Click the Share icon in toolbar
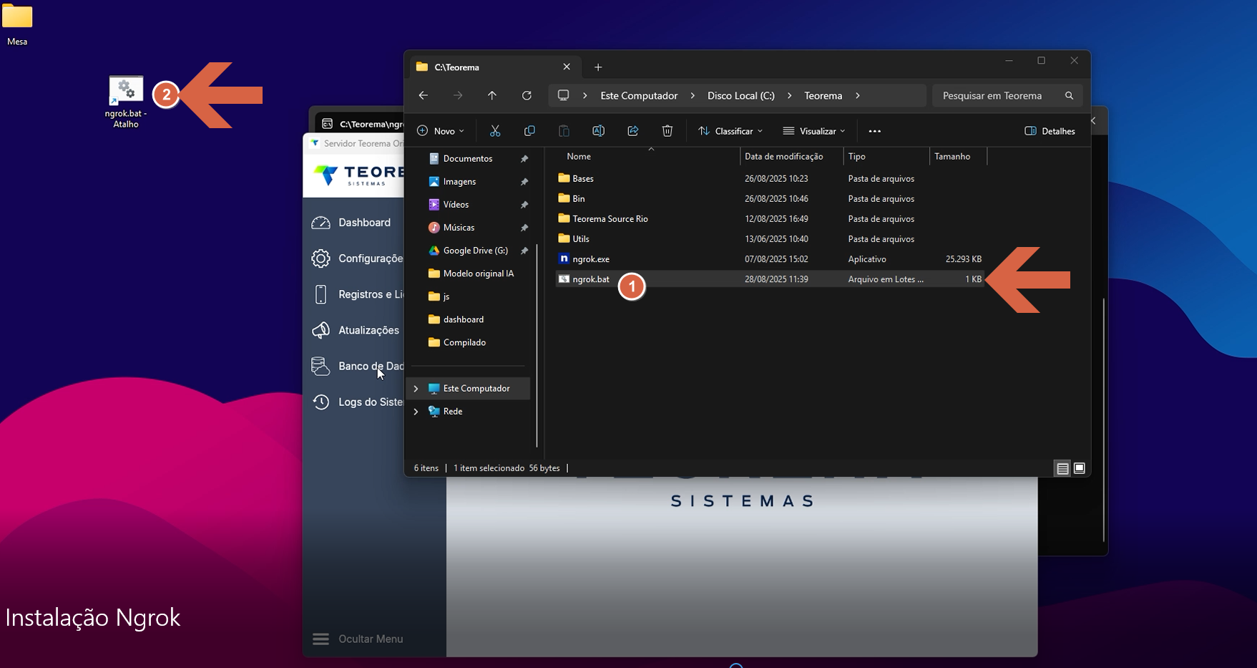This screenshot has width=1257, height=668. click(x=633, y=131)
